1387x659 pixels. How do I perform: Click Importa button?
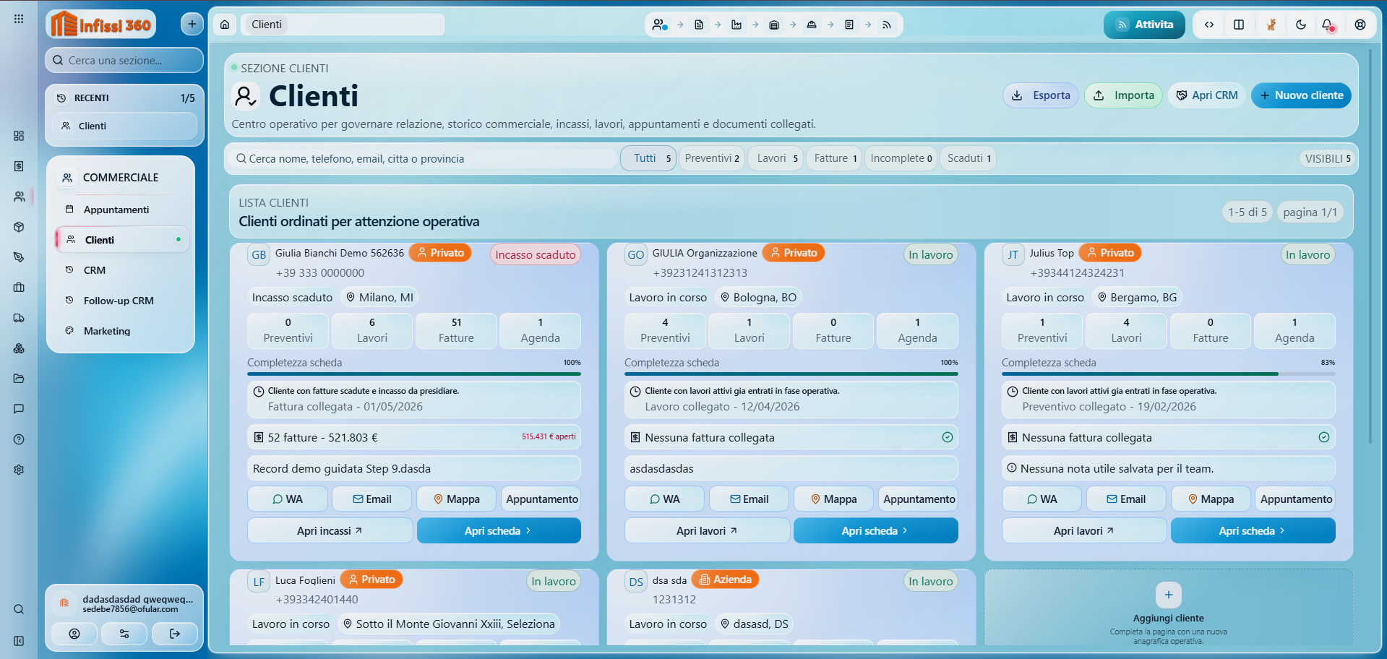(1123, 95)
